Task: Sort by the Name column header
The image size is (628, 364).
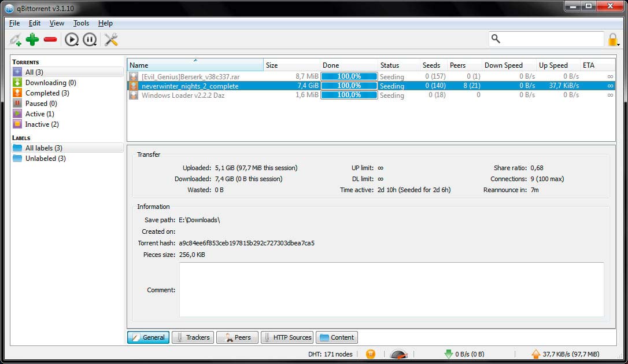Action: coord(195,65)
